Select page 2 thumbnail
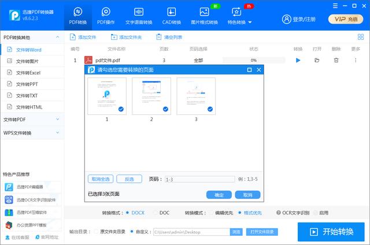The width and height of the screenshot is (370, 245). pos(151,96)
